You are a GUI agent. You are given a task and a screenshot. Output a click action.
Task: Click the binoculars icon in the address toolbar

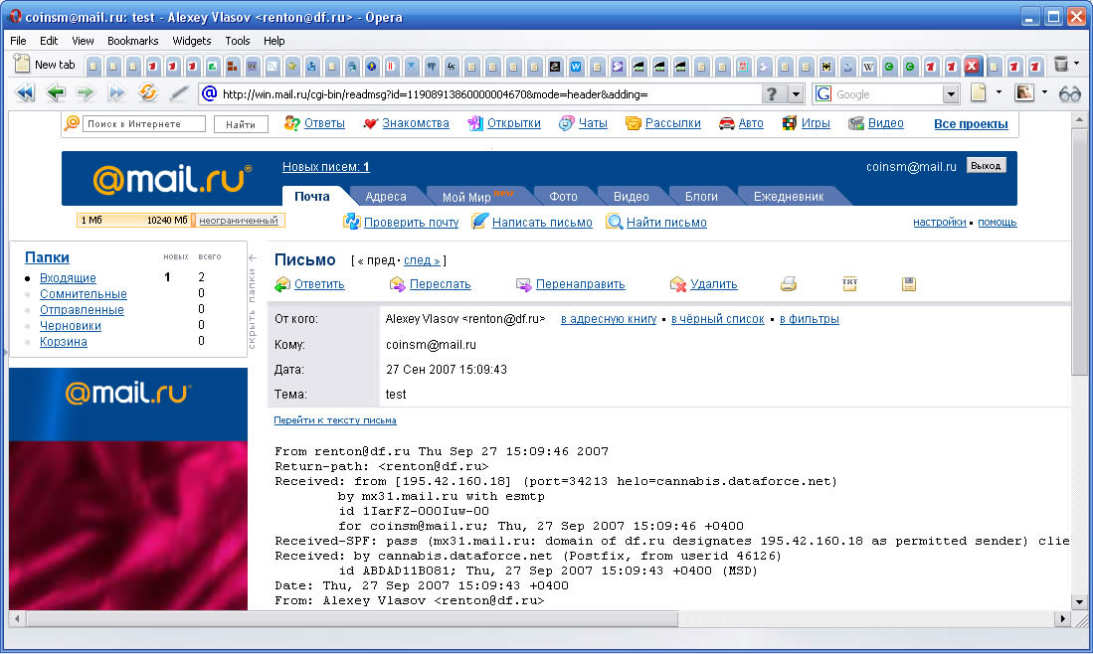pos(1069,93)
